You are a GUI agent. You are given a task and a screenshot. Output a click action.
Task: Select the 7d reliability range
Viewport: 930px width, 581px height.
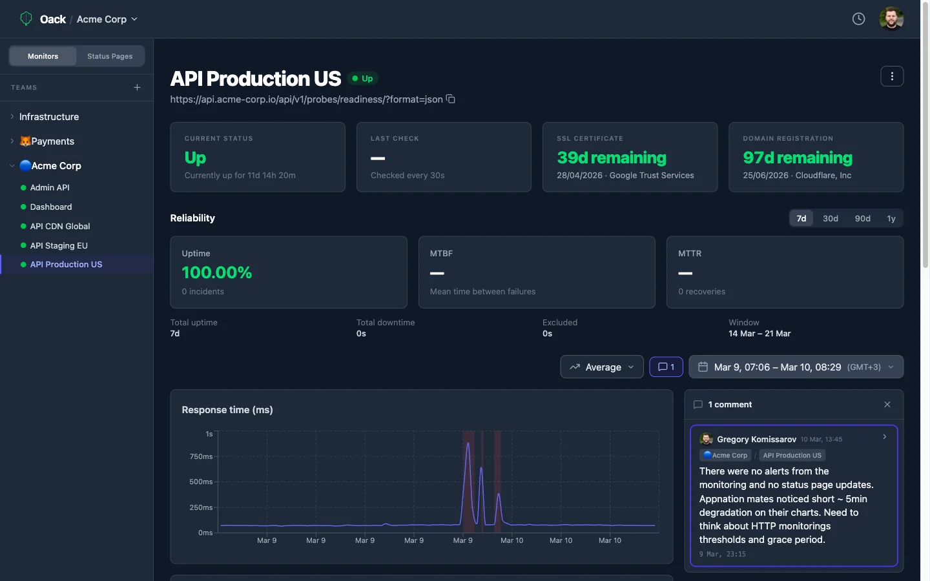[801, 219]
